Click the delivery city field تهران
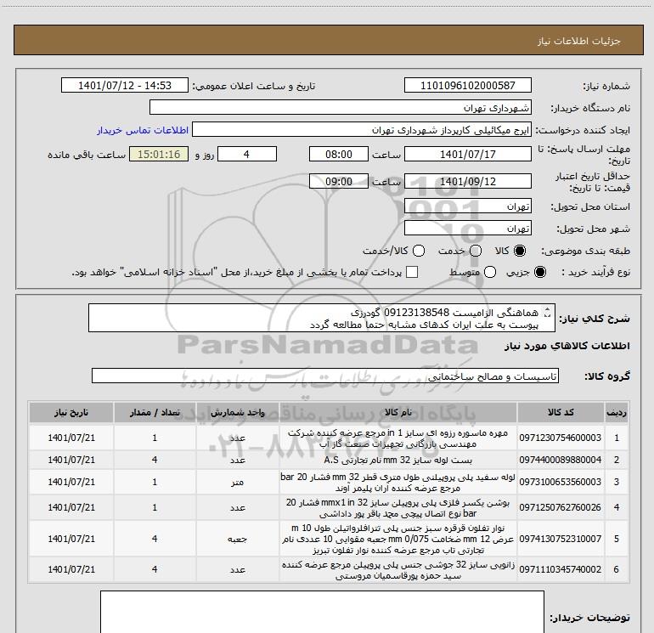Screen dimensions: 654x633 [467, 229]
